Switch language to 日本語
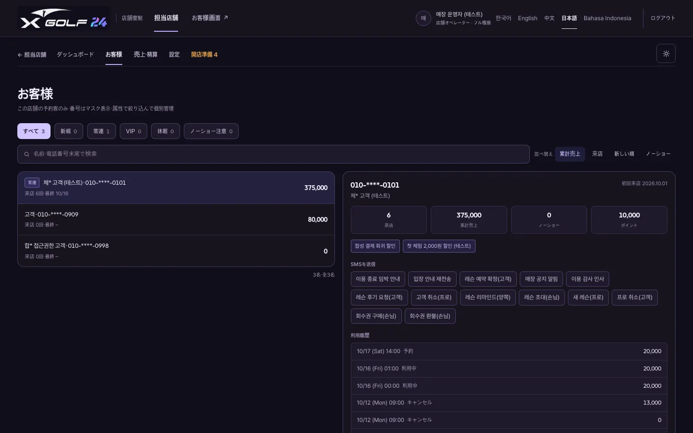The image size is (693, 433). (x=569, y=18)
